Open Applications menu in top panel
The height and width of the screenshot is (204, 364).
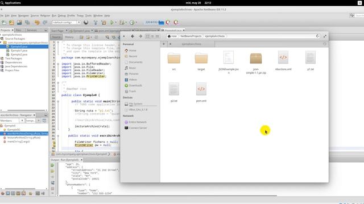[x=11, y=3]
